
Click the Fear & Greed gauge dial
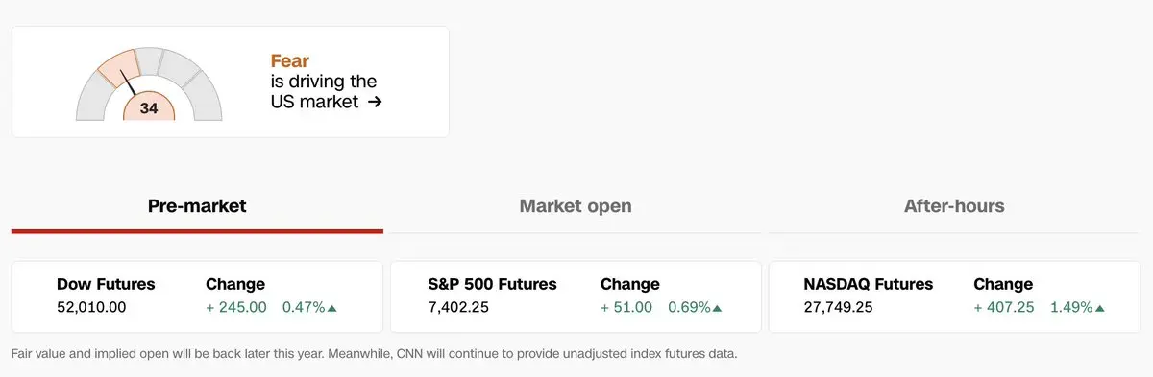pyautogui.click(x=149, y=84)
